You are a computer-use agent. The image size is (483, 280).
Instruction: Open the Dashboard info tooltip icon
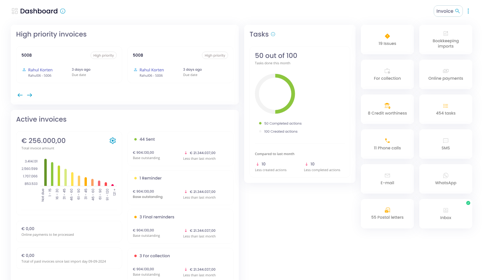(63, 11)
